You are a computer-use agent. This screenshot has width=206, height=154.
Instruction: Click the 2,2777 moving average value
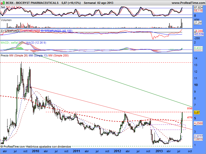[x=198, y=136]
